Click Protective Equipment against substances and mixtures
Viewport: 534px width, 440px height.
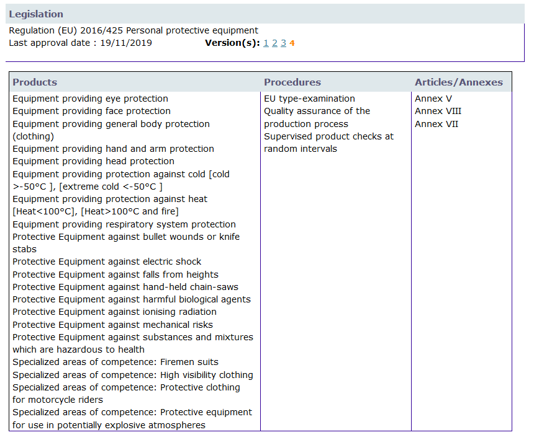click(133, 343)
